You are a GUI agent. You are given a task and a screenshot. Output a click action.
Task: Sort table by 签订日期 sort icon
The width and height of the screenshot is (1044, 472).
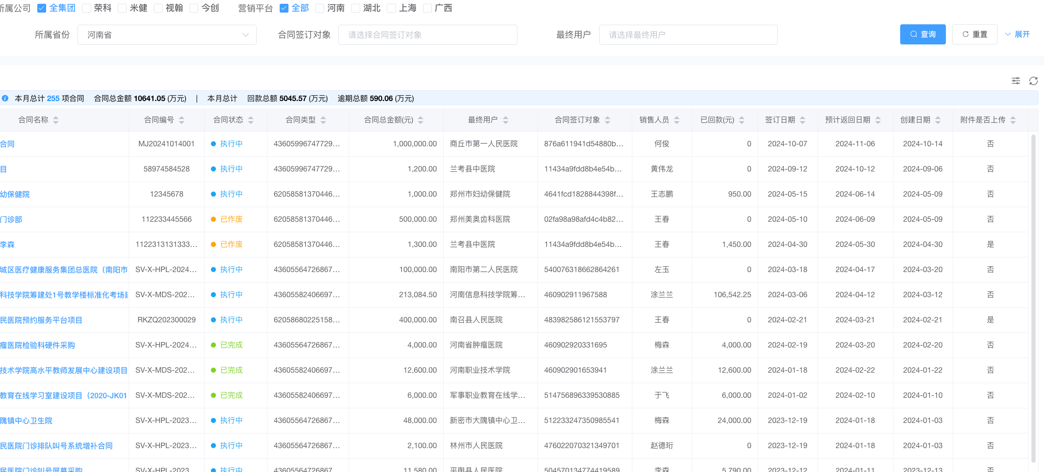point(802,120)
